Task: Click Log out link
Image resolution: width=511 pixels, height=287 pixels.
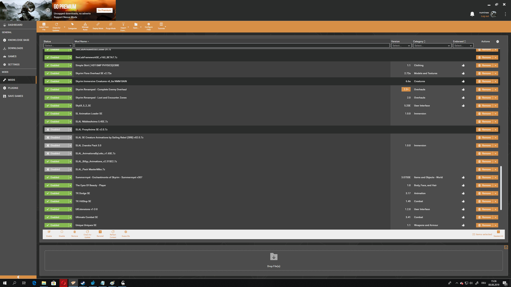Action: click(485, 16)
